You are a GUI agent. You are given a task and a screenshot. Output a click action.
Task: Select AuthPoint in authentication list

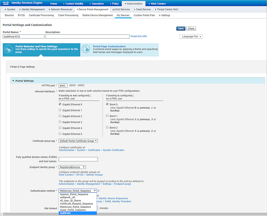click(78, 213)
